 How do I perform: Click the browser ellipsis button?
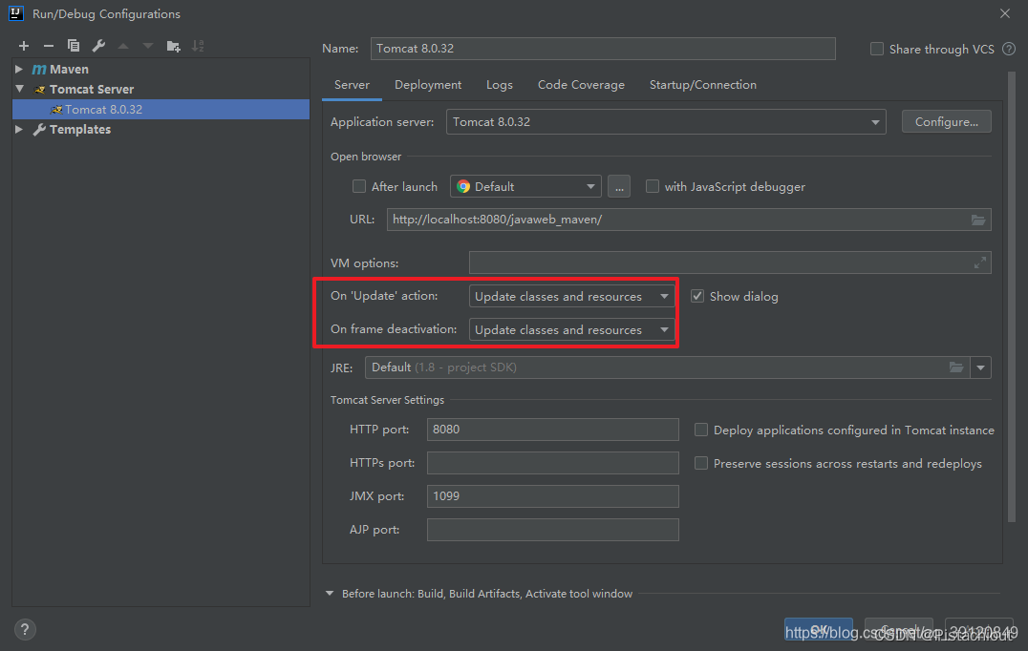click(x=619, y=187)
